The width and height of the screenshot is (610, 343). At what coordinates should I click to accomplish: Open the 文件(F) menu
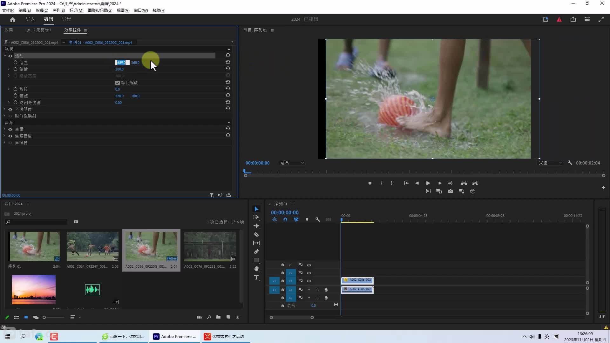point(8,10)
